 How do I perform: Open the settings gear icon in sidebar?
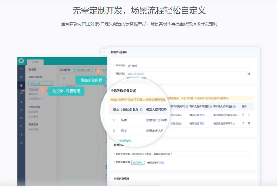(x=21, y=134)
